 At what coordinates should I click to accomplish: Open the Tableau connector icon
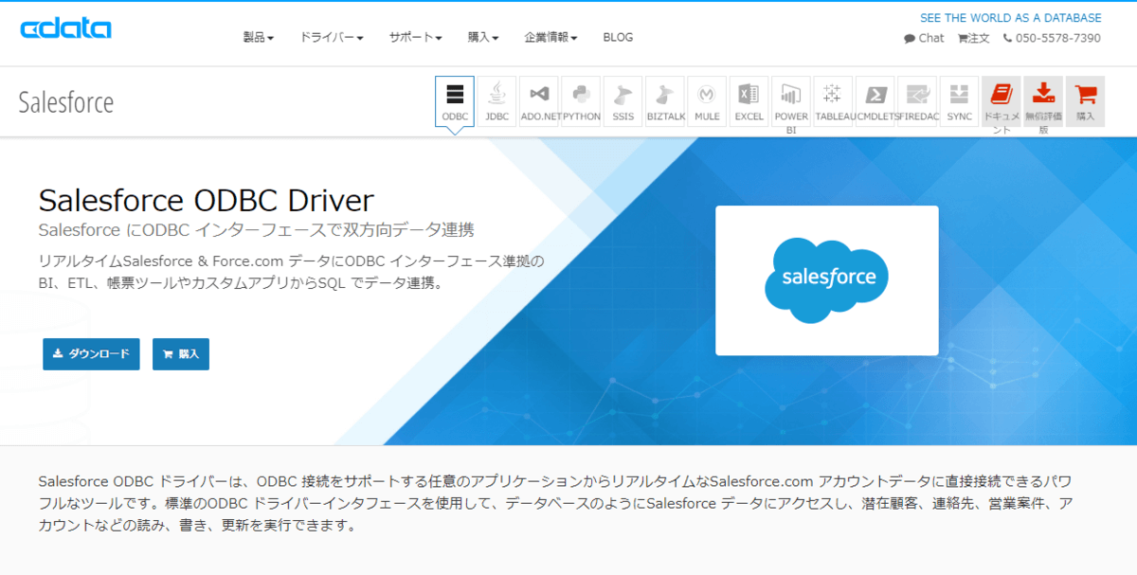click(833, 101)
